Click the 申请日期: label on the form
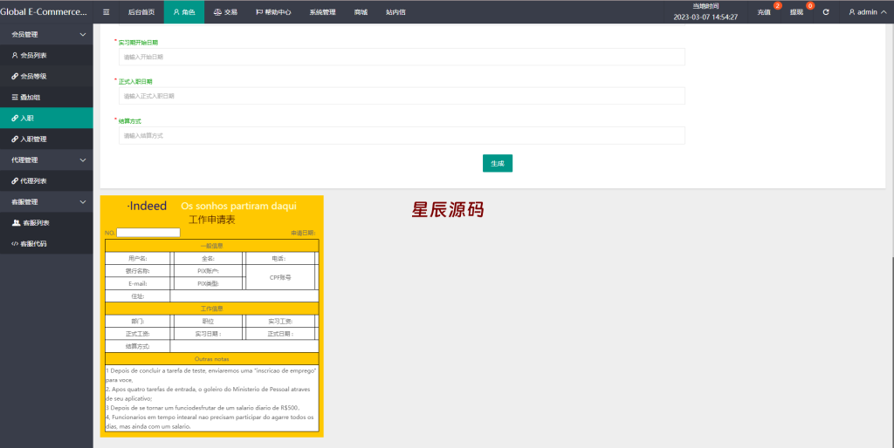 coord(303,233)
